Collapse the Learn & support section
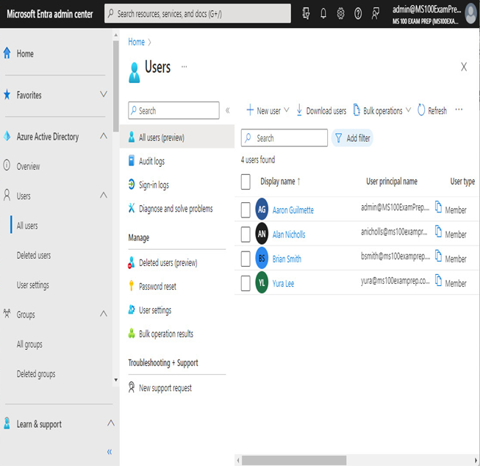Viewport: 480px width, 466px height. 111,423
